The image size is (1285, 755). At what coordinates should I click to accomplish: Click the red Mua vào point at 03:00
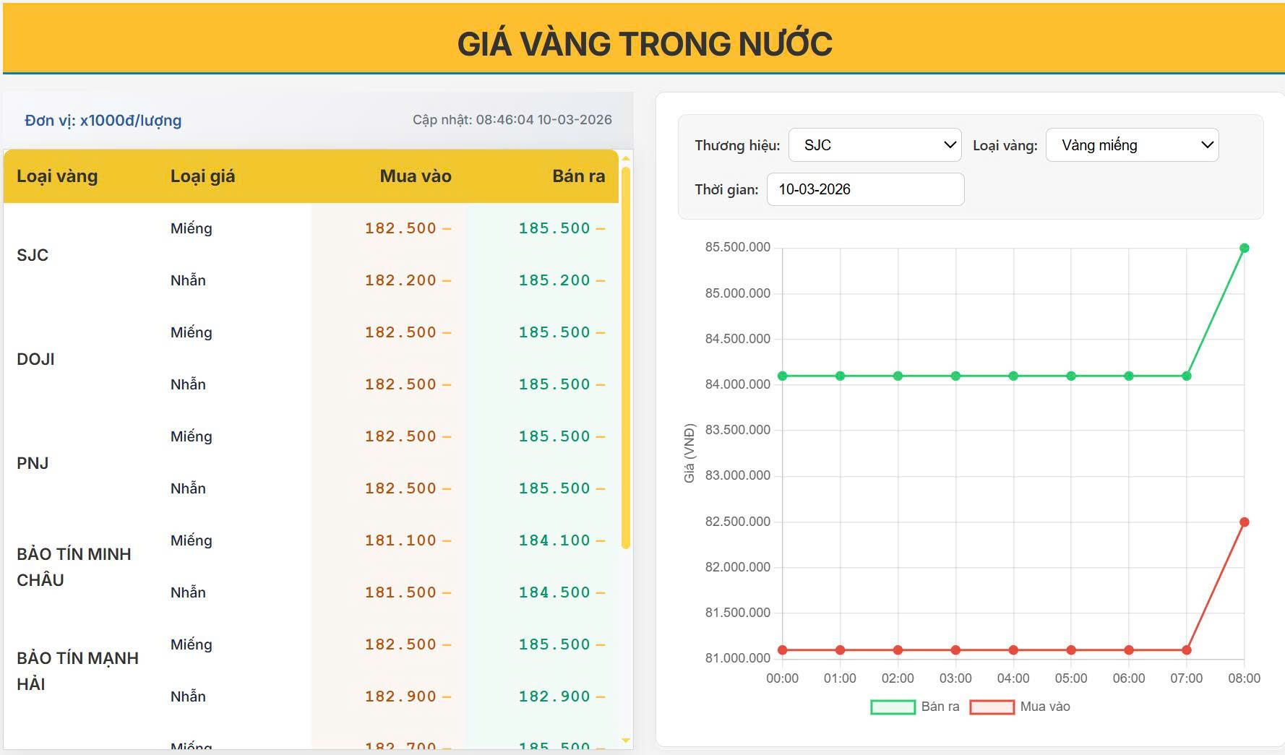[955, 650]
